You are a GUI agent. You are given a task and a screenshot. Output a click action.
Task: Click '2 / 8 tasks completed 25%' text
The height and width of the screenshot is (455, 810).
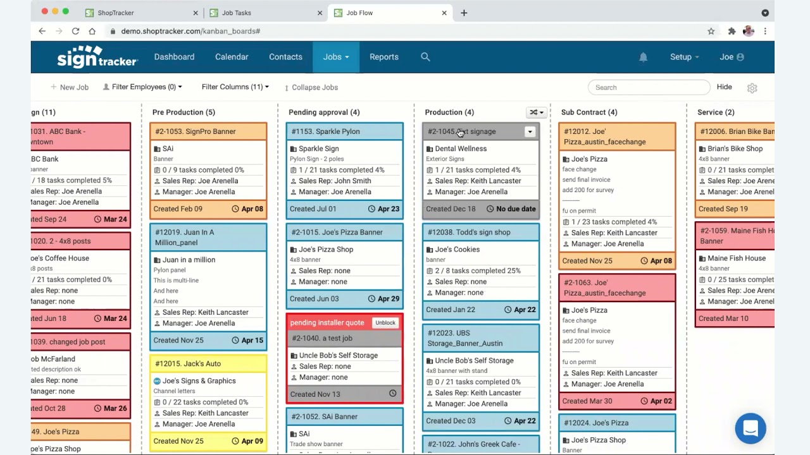[478, 271]
